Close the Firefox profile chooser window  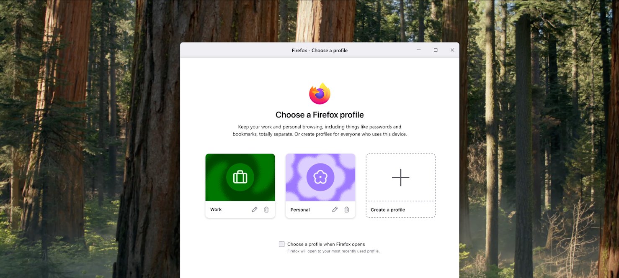click(452, 50)
